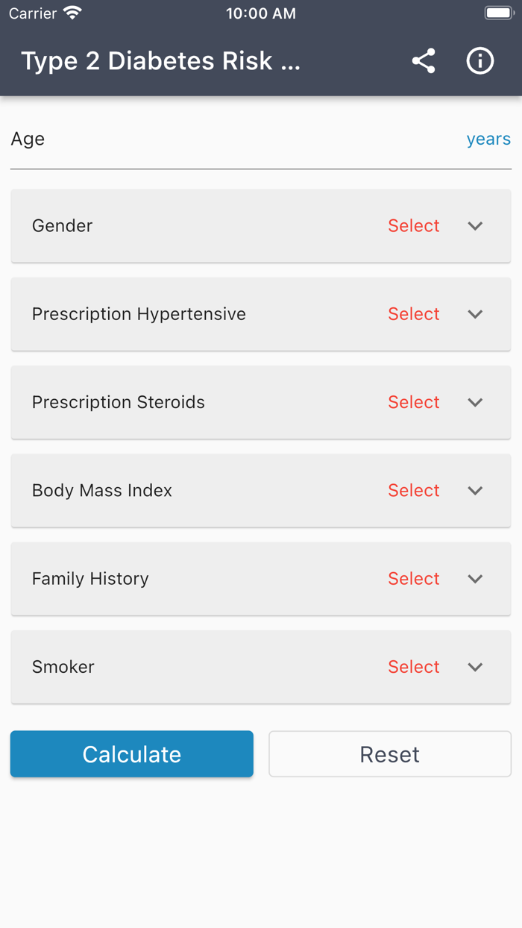Tap the clock showing 10:00 AM

pyautogui.click(x=261, y=12)
